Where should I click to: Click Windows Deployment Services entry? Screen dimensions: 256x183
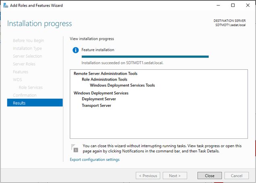[101, 93]
